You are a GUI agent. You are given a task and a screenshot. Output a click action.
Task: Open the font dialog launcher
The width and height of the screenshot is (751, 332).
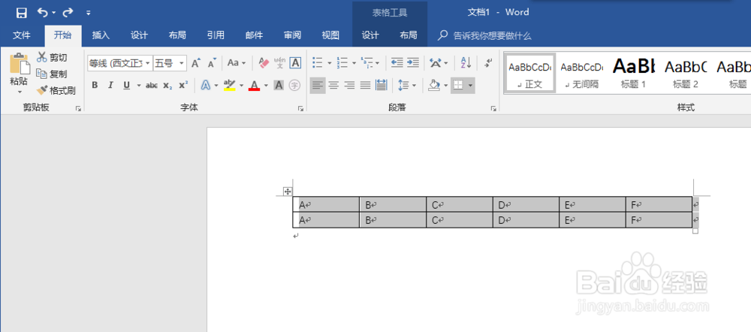tap(301, 109)
